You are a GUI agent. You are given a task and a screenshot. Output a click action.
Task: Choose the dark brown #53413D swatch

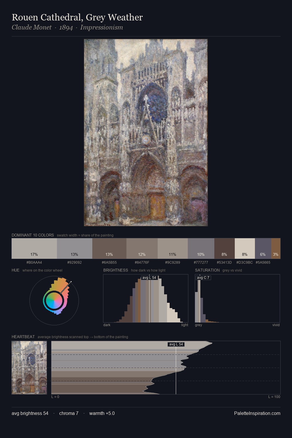point(225,248)
